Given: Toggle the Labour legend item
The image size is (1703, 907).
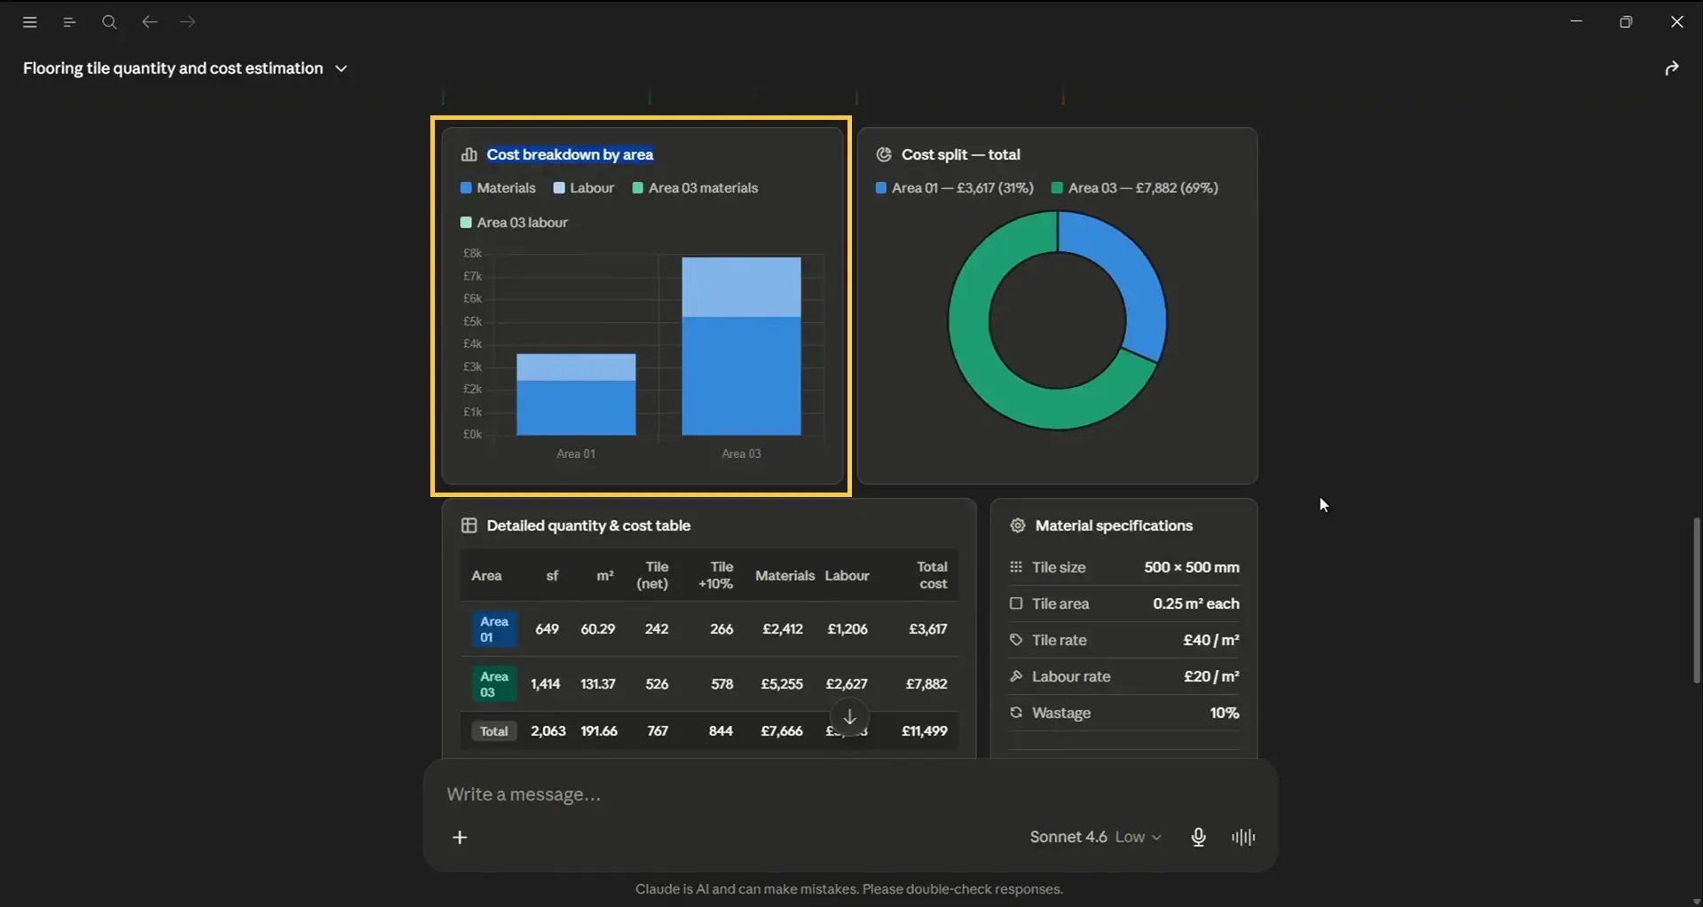Looking at the screenshot, I should (584, 188).
